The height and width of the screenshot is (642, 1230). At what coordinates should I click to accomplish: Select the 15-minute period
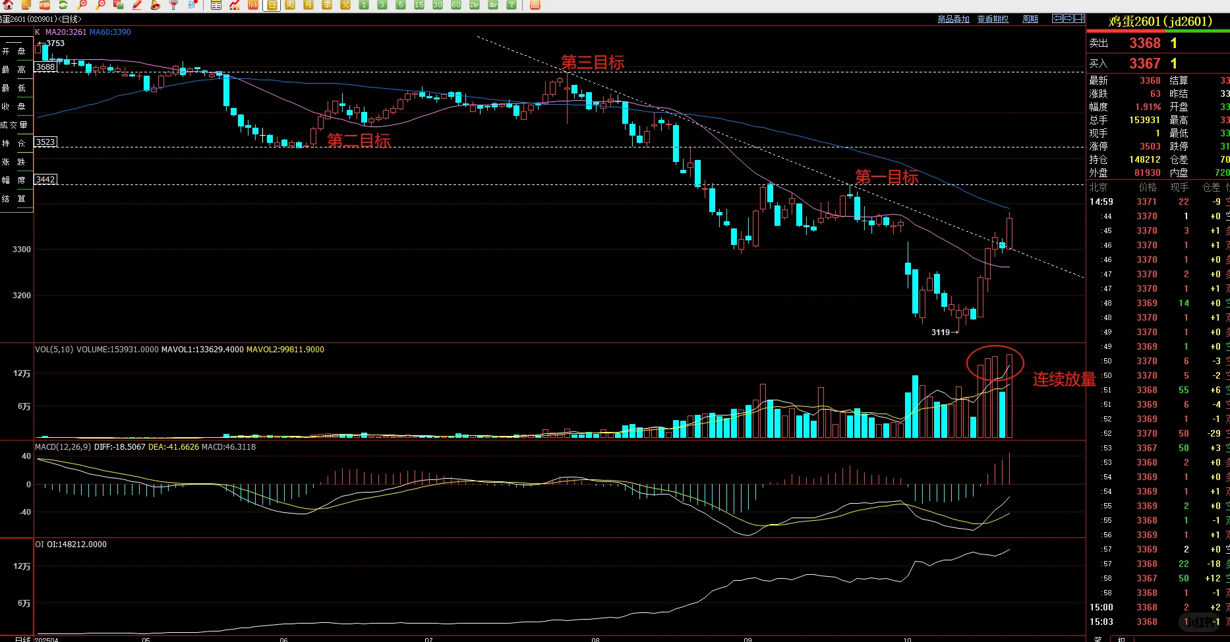click(419, 5)
